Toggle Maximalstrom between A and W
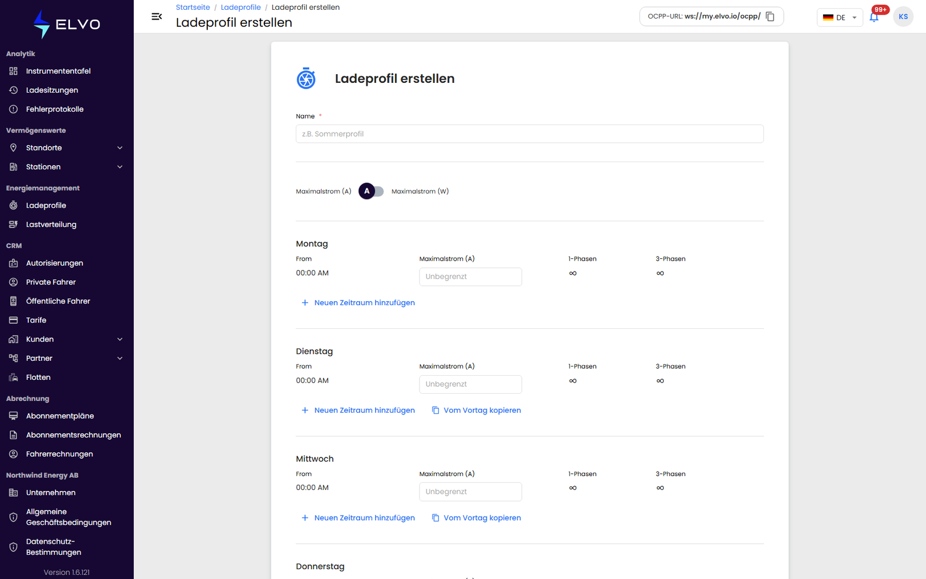The height and width of the screenshot is (579, 926). [x=371, y=191]
